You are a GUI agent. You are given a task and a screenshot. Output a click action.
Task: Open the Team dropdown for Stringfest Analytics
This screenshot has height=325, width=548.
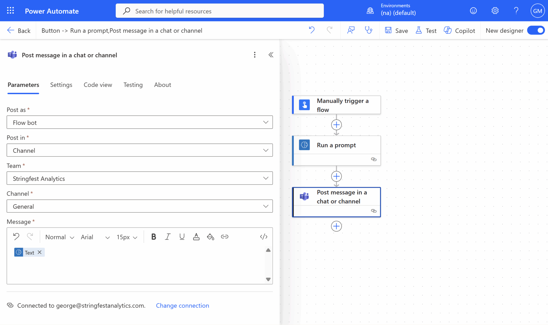pyautogui.click(x=139, y=178)
